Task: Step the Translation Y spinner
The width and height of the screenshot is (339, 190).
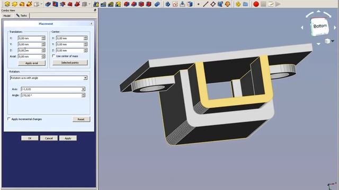Action: [43, 44]
